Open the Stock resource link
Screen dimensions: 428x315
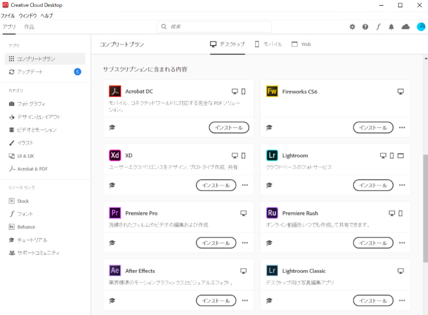click(19, 201)
